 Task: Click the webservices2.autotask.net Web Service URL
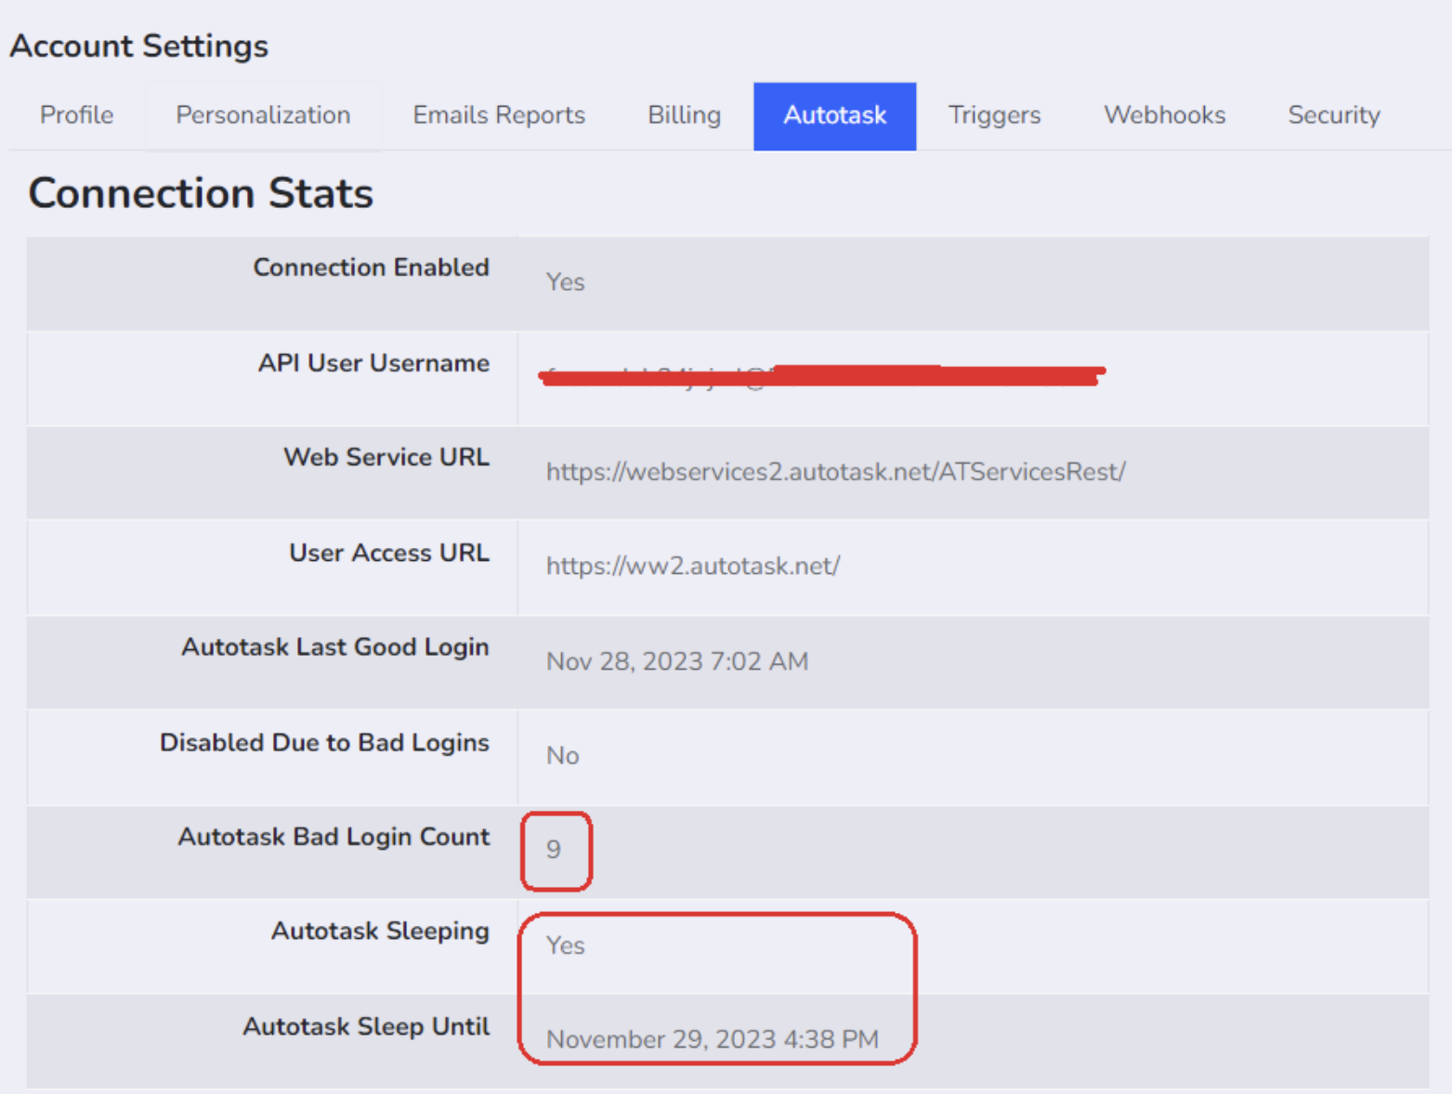(x=835, y=472)
